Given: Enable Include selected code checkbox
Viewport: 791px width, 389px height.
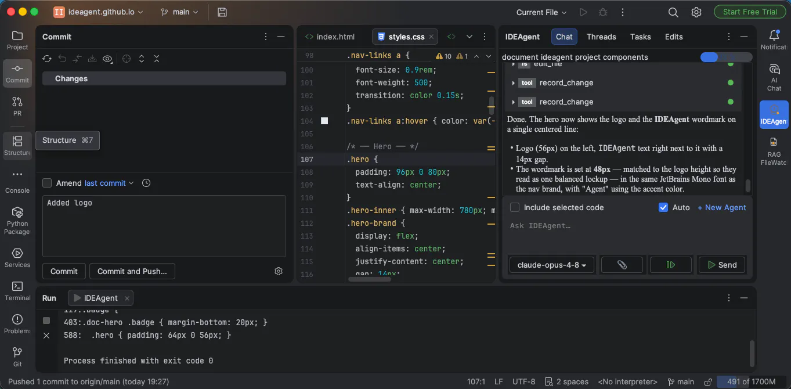Looking at the screenshot, I should (x=515, y=207).
